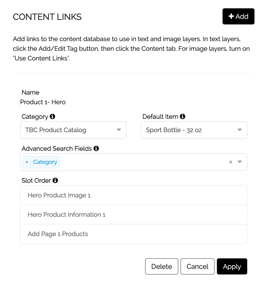Screen dimensions: 262x282
Task: Remove the Category tag with its x
Action: click(x=27, y=162)
